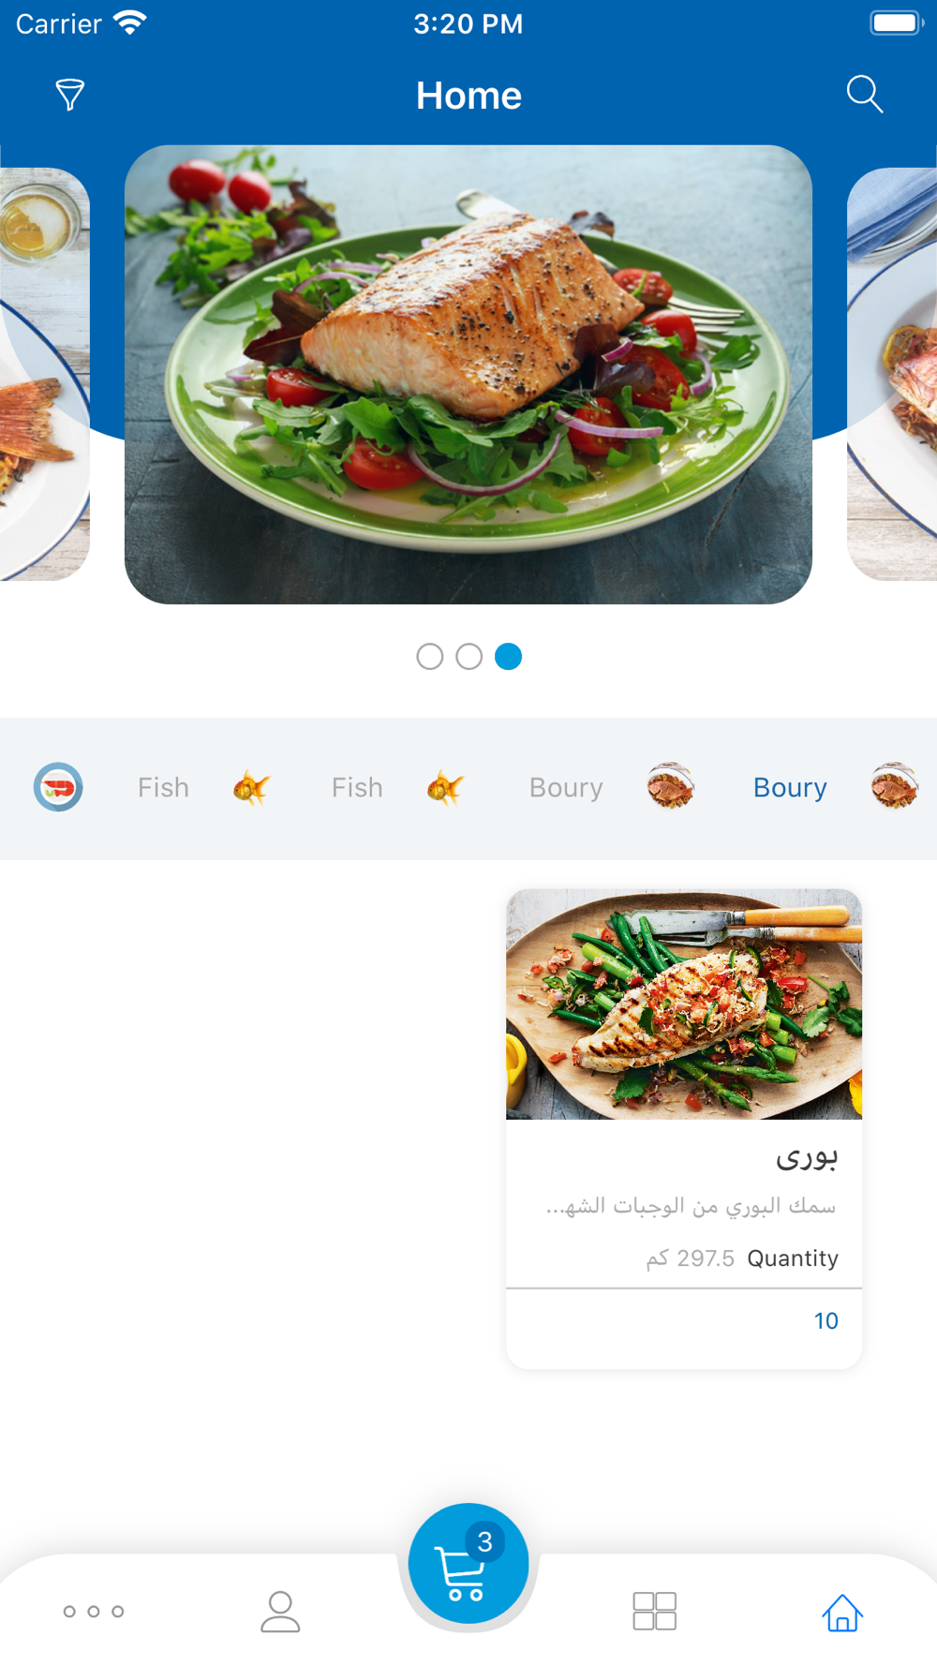937x1666 pixels.
Task: Tap the quantity field showing 10
Action: [x=684, y=1321]
